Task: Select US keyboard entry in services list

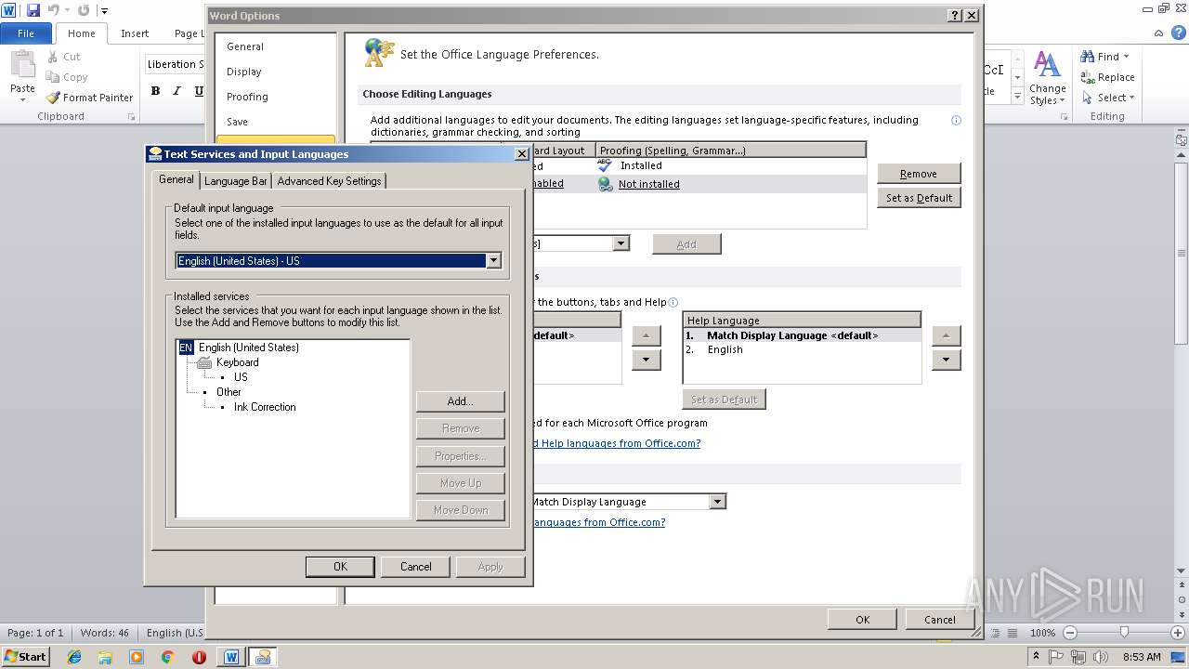Action: 241,377
